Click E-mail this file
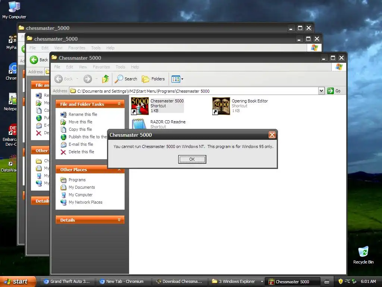The height and width of the screenshot is (287, 382). (81, 144)
